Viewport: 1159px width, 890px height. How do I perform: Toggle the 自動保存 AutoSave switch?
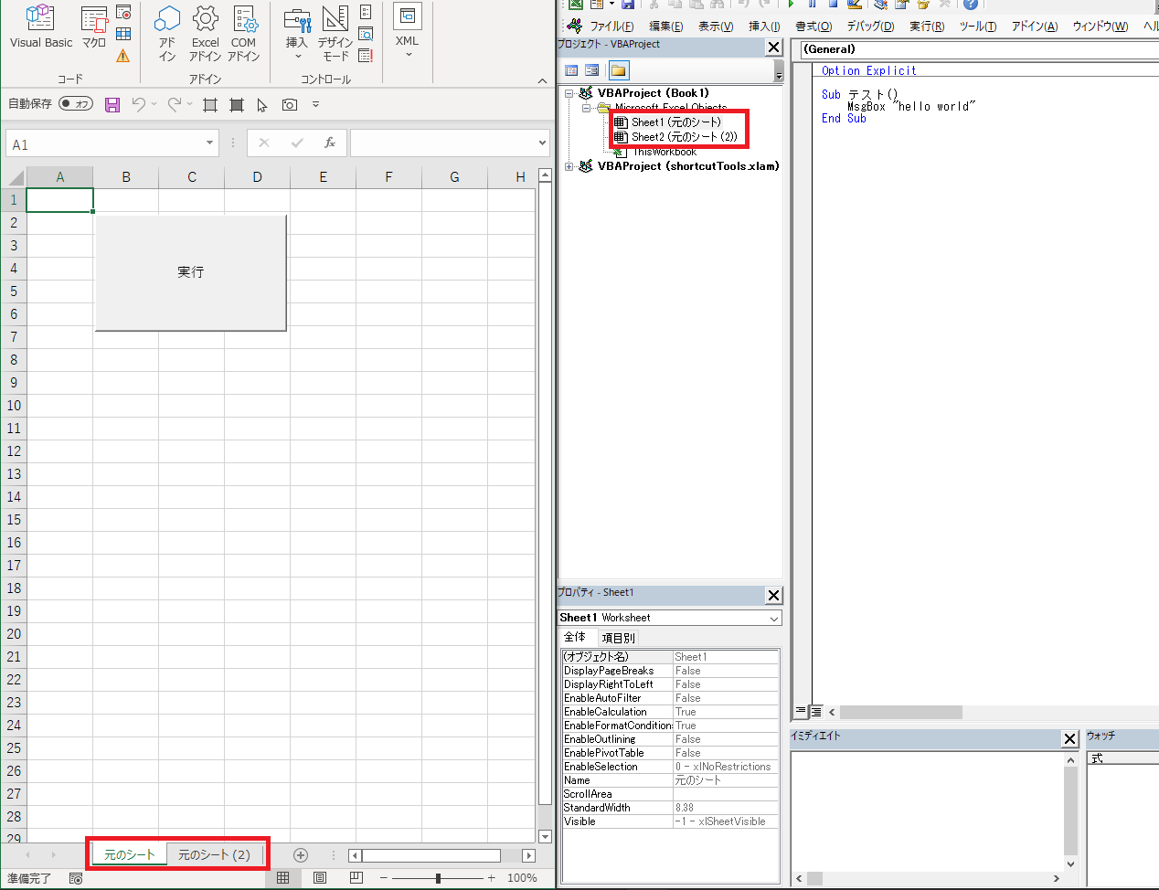[x=76, y=104]
